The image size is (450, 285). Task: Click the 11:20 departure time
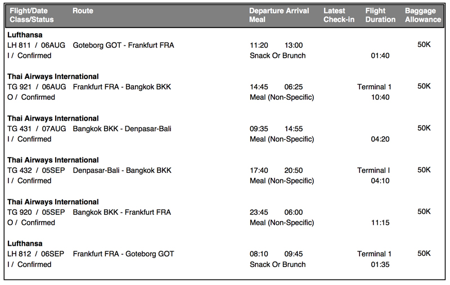pos(259,45)
